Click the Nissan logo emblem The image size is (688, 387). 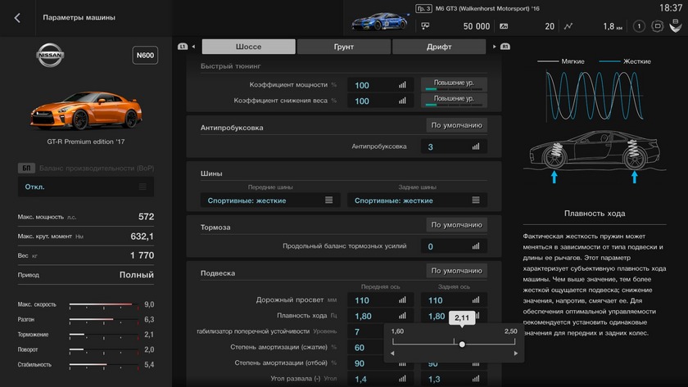[50, 56]
